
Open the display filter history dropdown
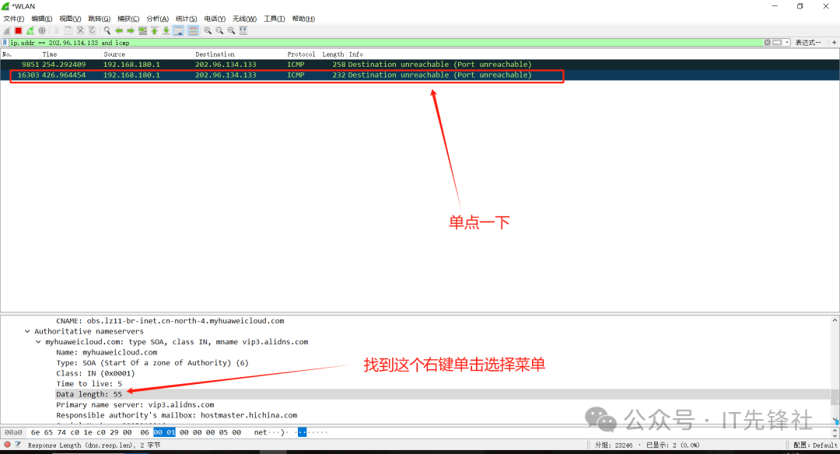(x=787, y=43)
